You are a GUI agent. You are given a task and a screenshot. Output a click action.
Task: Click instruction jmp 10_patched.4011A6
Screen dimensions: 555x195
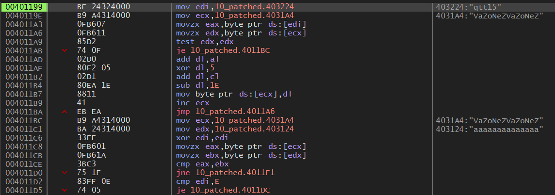225,112
